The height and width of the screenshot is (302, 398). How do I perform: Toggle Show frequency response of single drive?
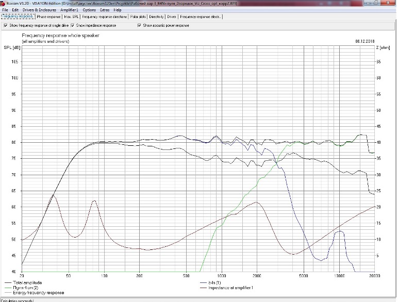[6, 25]
